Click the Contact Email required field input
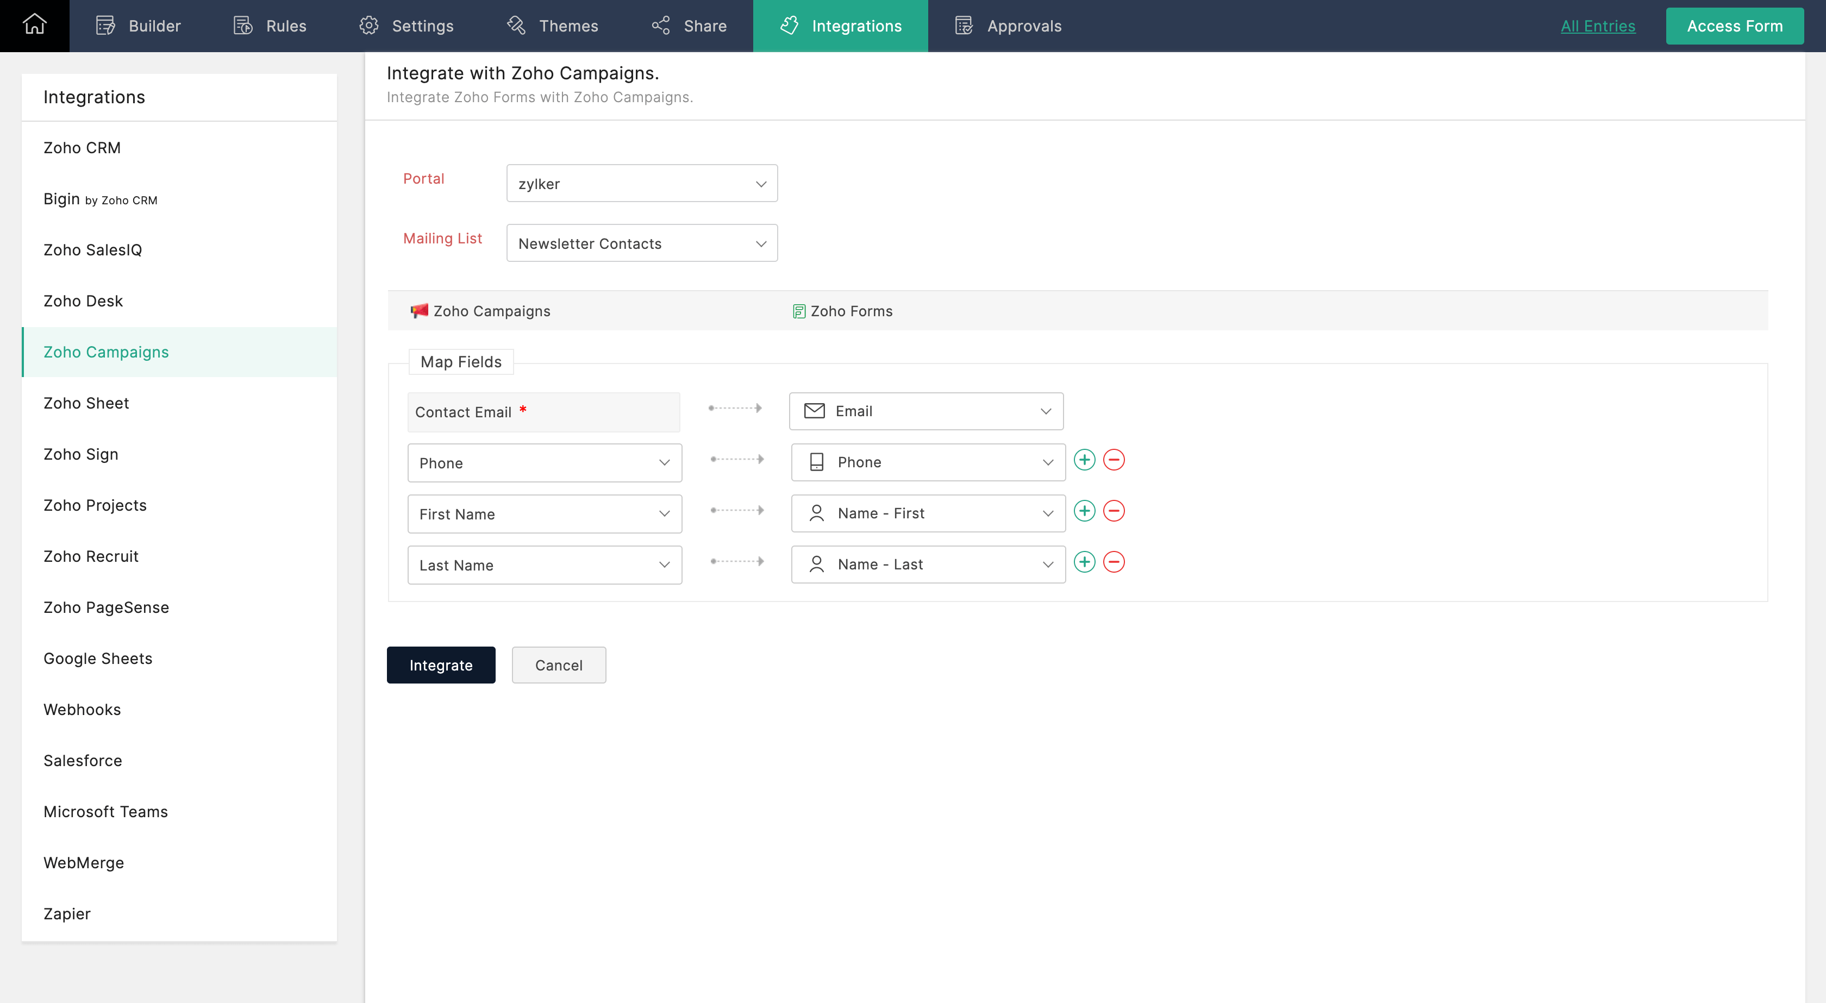Image resolution: width=1826 pixels, height=1003 pixels. pyautogui.click(x=543, y=411)
